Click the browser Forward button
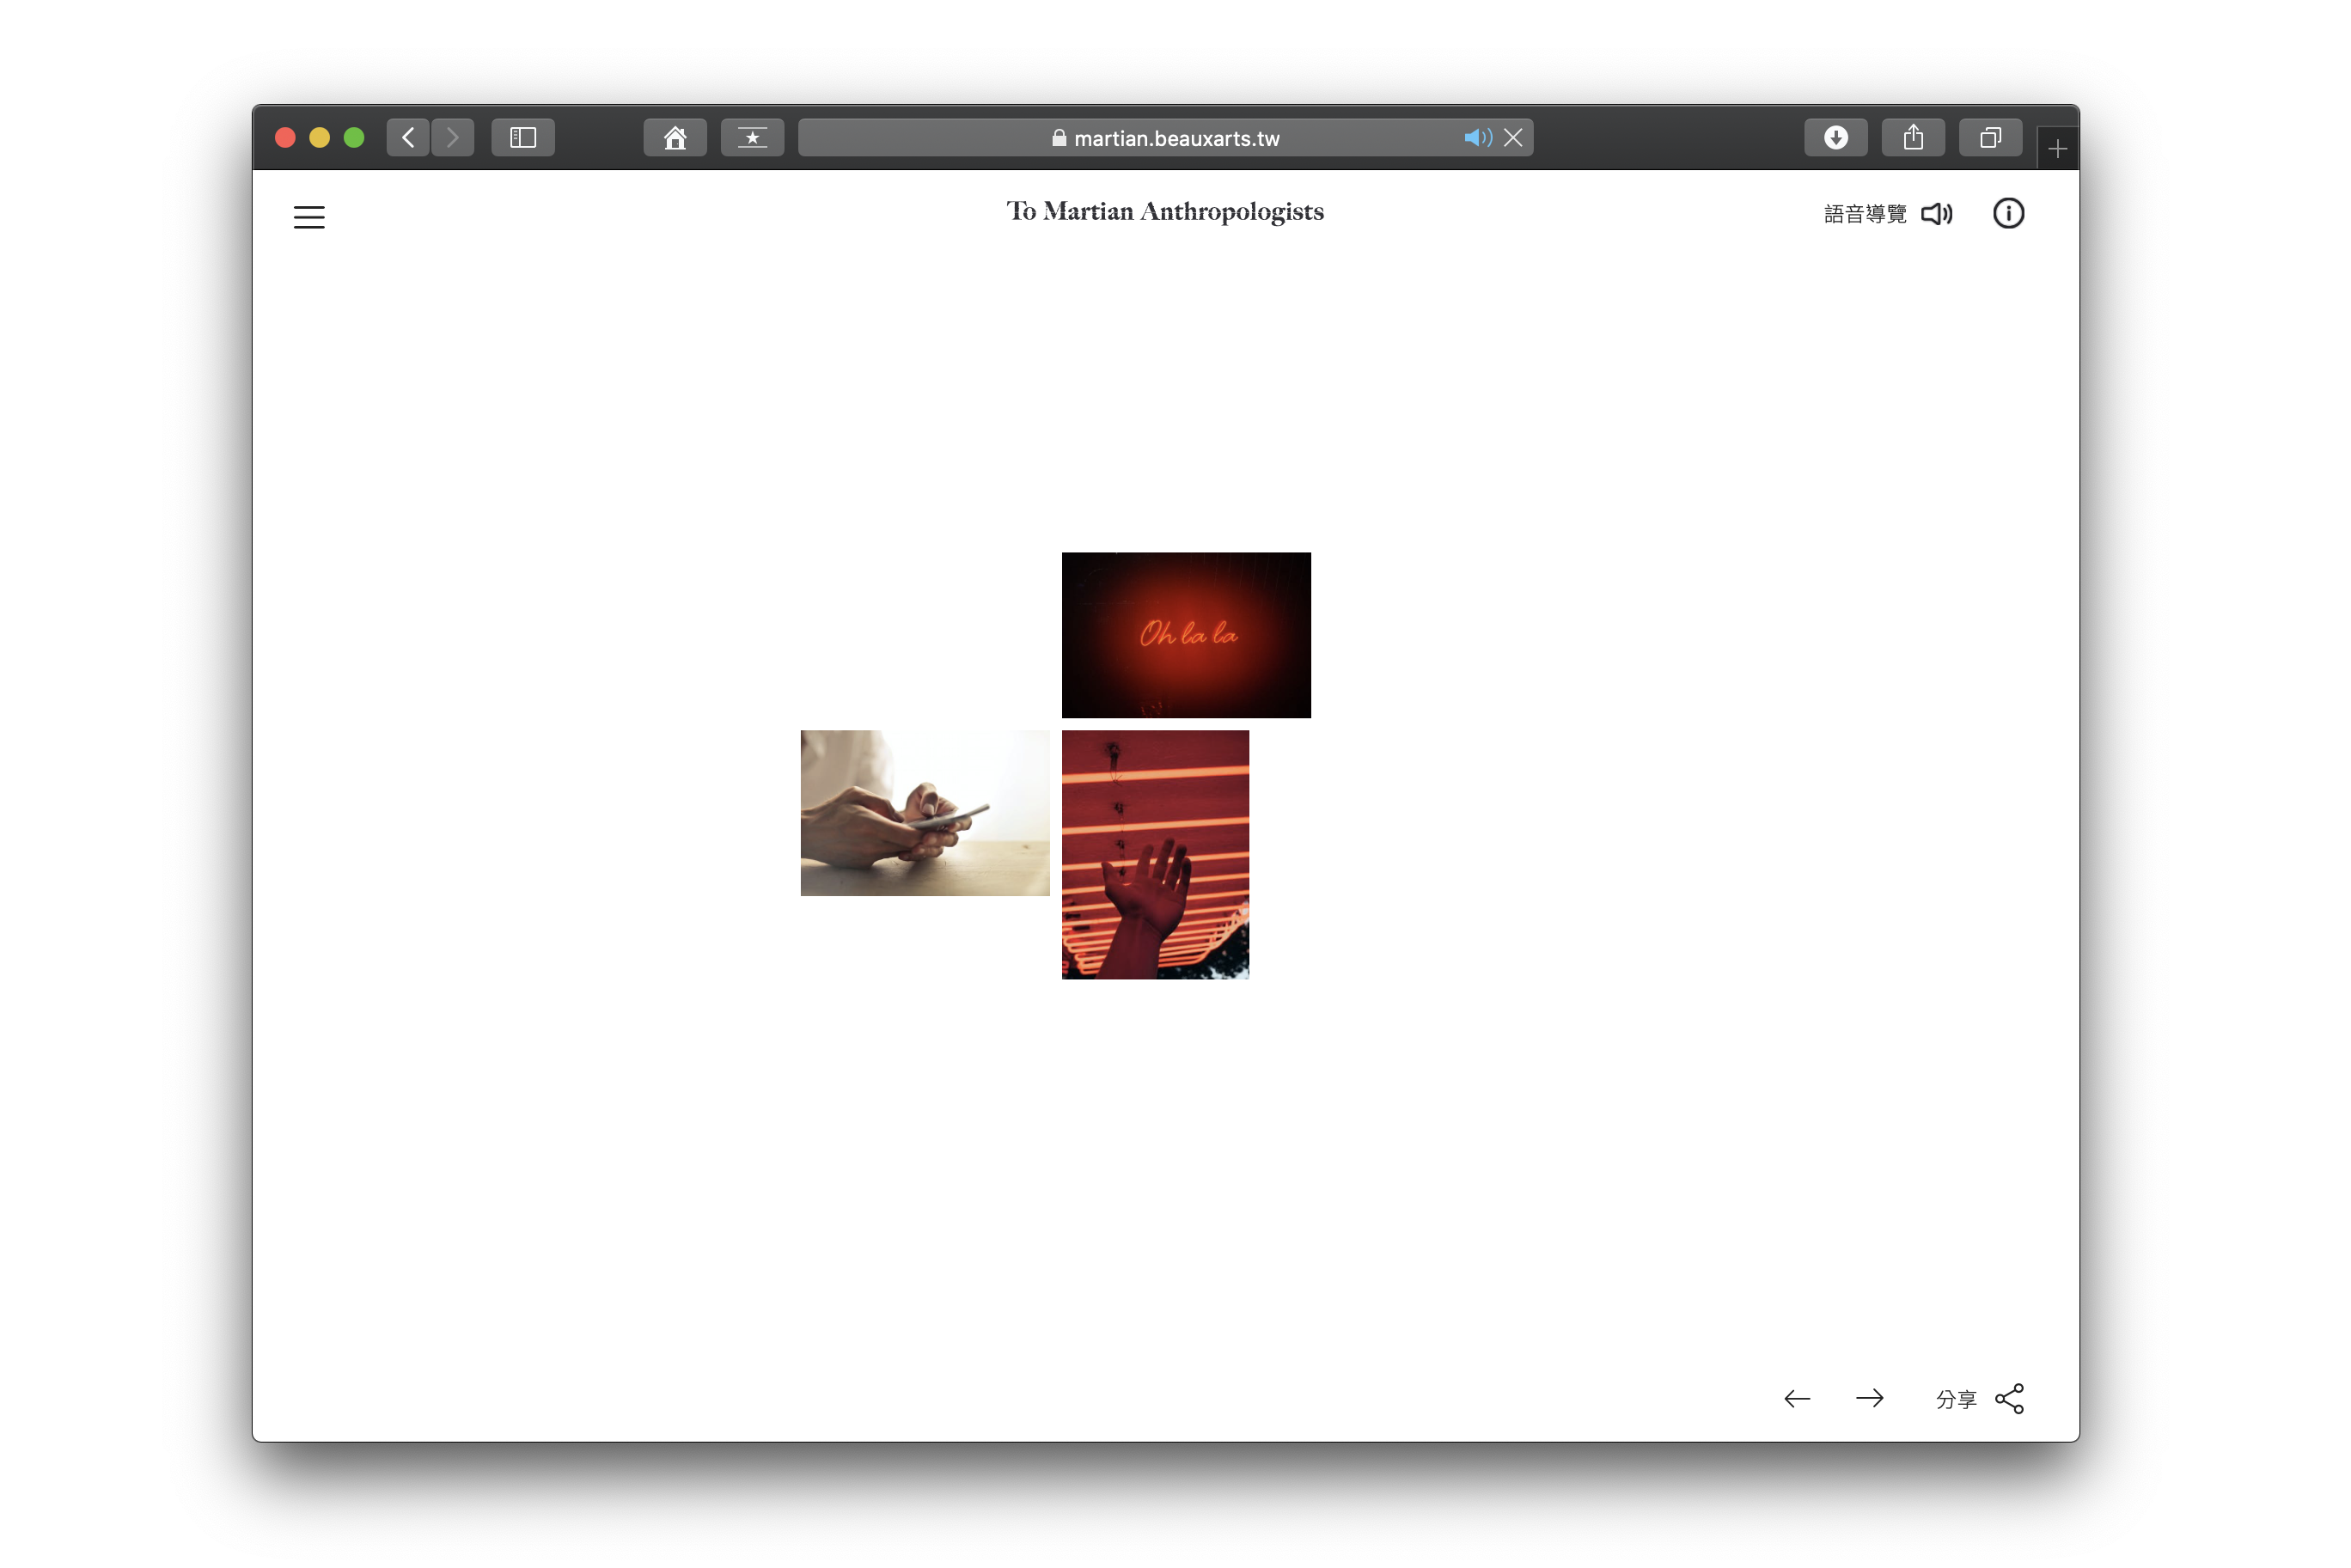The image size is (2351, 1568). [453, 138]
